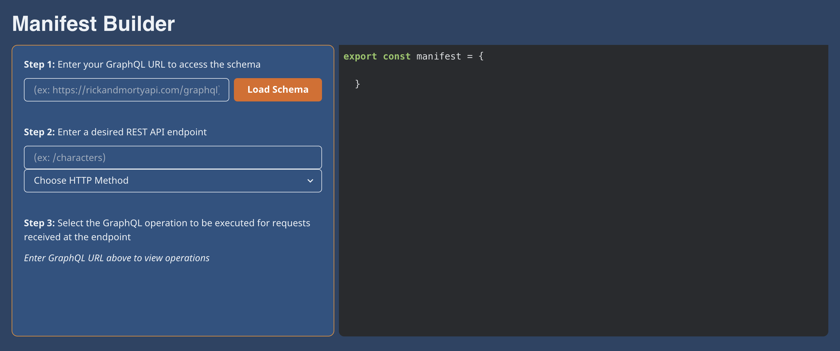Click the closing brace in code panel
Viewport: 840px width, 351px height.
357,84
